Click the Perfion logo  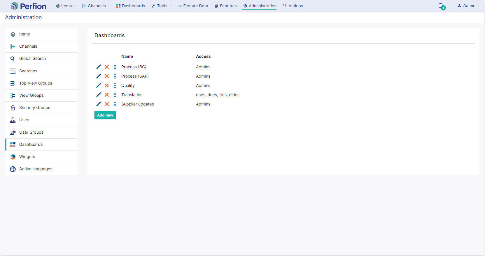(x=28, y=6)
